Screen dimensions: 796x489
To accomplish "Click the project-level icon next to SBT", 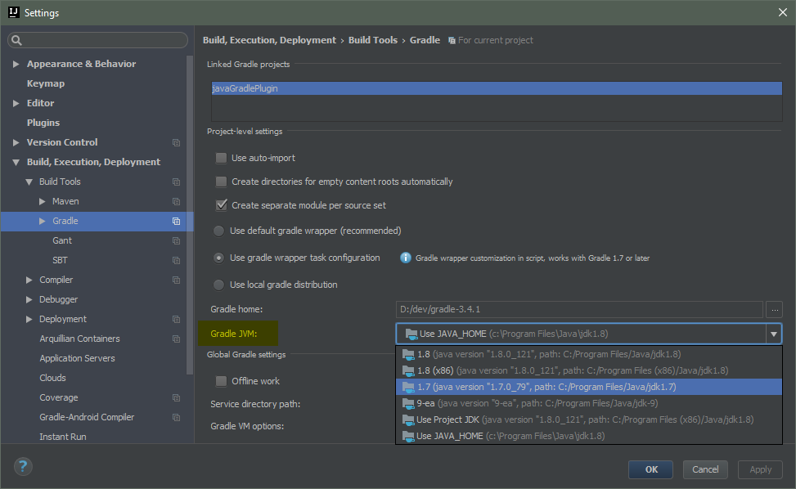I will 176,260.
